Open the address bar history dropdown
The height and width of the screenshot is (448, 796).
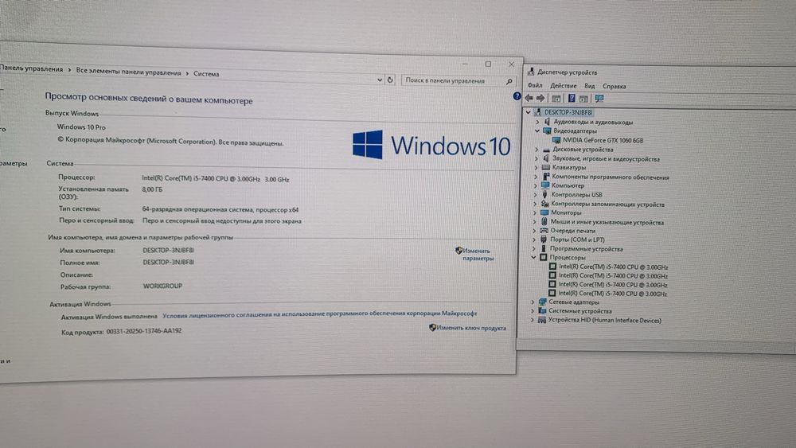(379, 80)
